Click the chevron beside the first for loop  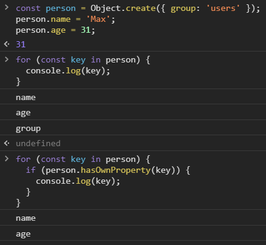7,59
